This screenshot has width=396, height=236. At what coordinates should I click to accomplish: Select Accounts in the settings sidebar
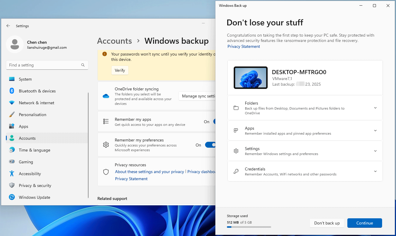click(27, 138)
